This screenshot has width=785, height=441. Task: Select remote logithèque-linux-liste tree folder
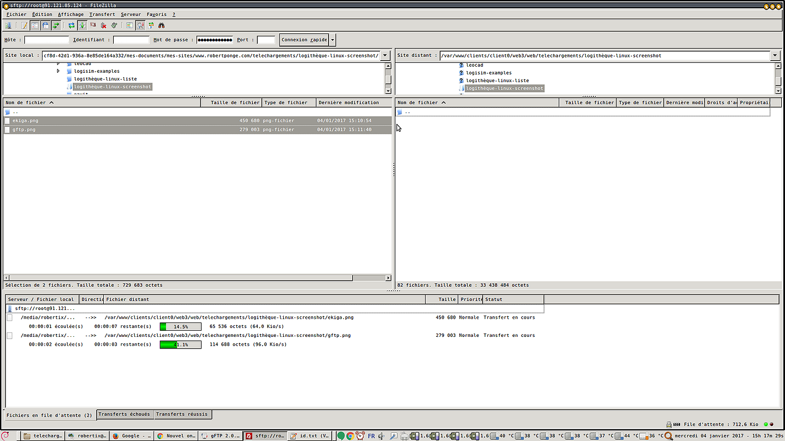[x=497, y=80]
